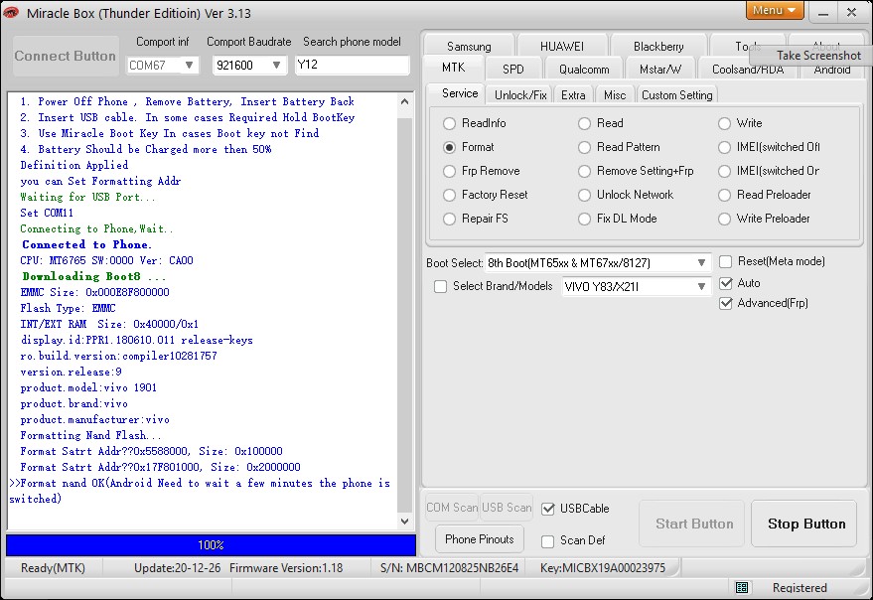Click the Miracle Box app logo icon
Image resolution: width=873 pixels, height=600 pixels.
point(11,12)
